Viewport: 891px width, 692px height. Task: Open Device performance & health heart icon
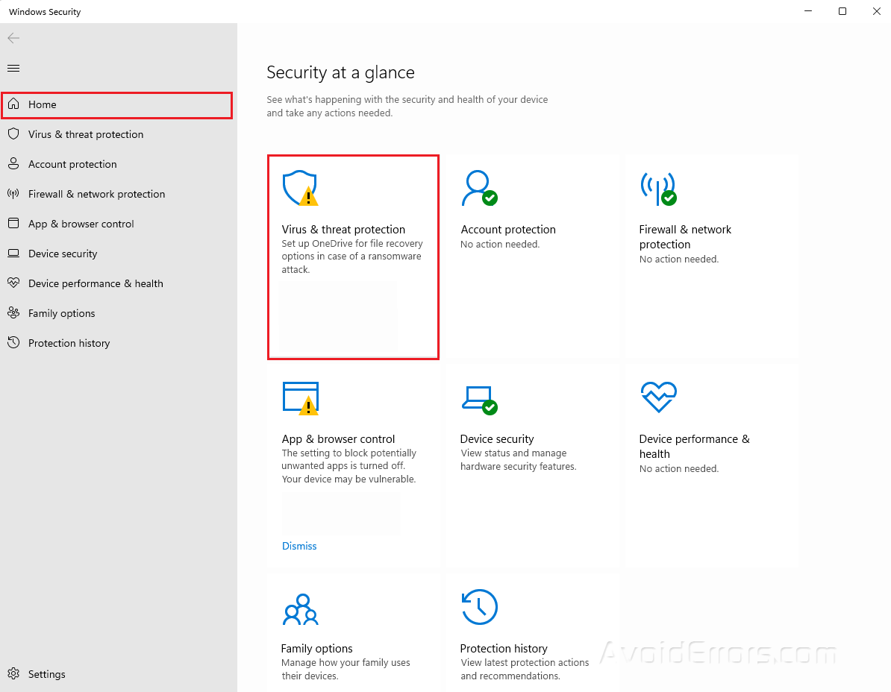point(657,397)
